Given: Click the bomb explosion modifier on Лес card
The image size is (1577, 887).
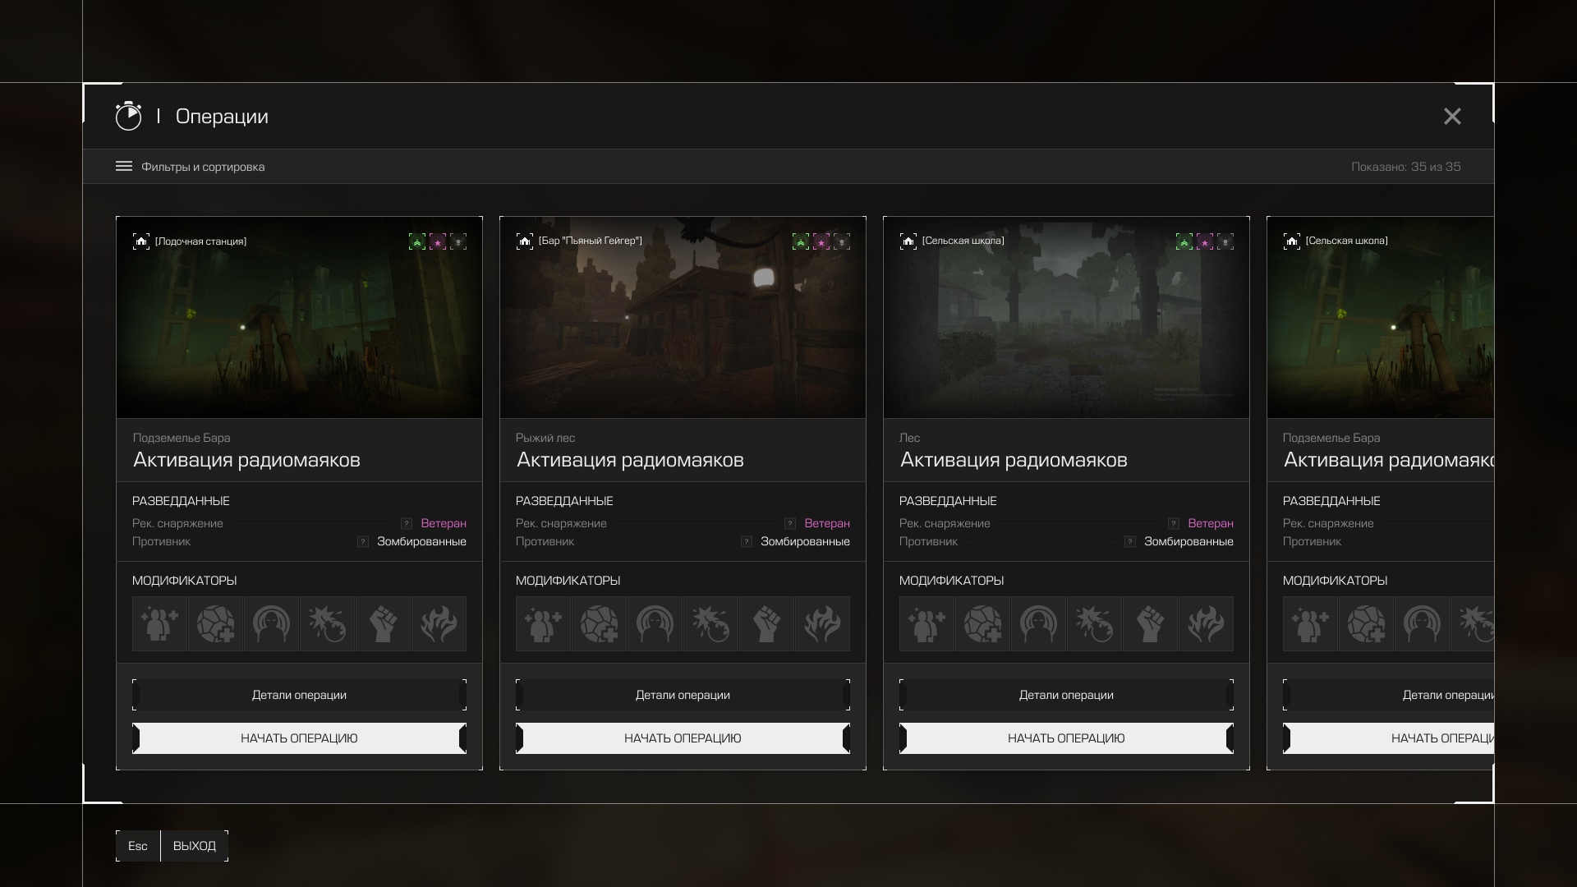Looking at the screenshot, I should [x=1094, y=624].
